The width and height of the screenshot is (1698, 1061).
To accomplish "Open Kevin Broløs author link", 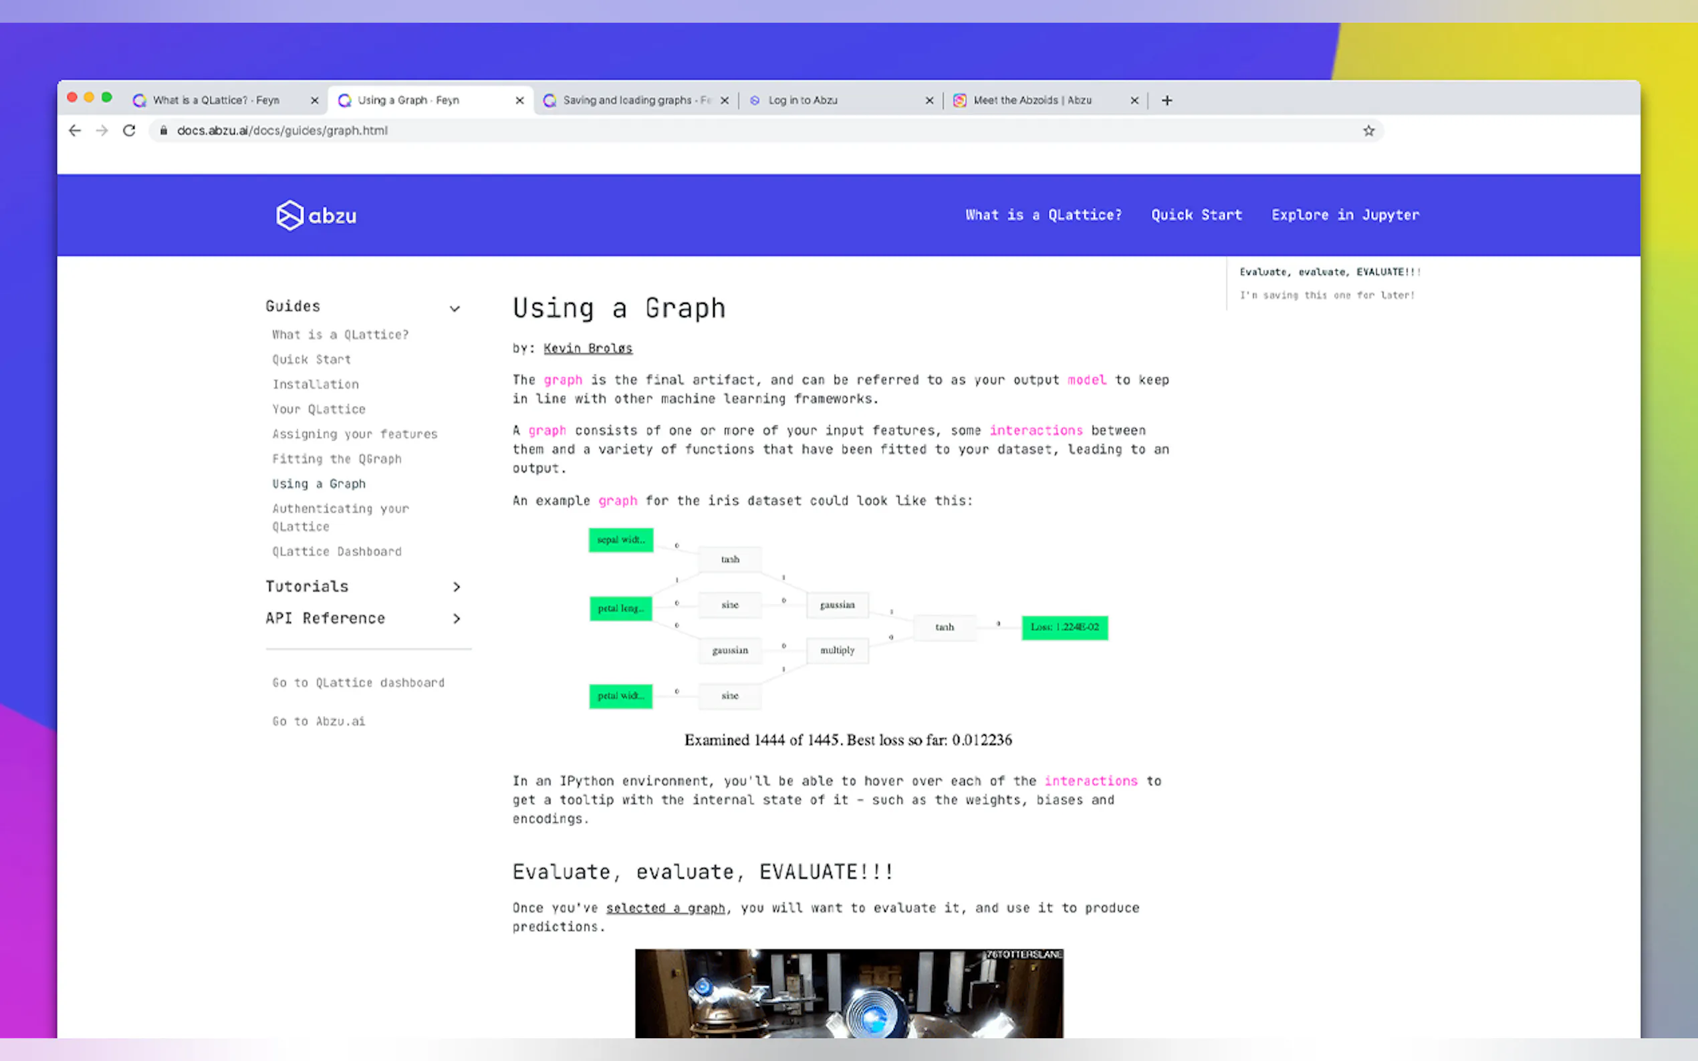I will 588,348.
